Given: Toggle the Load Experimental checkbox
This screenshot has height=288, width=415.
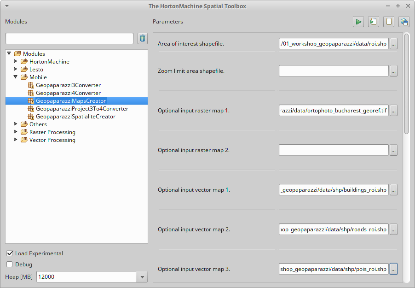Looking at the screenshot, I should (x=10, y=253).
